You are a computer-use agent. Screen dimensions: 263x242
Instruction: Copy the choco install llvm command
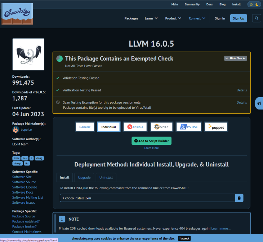(x=239, y=198)
